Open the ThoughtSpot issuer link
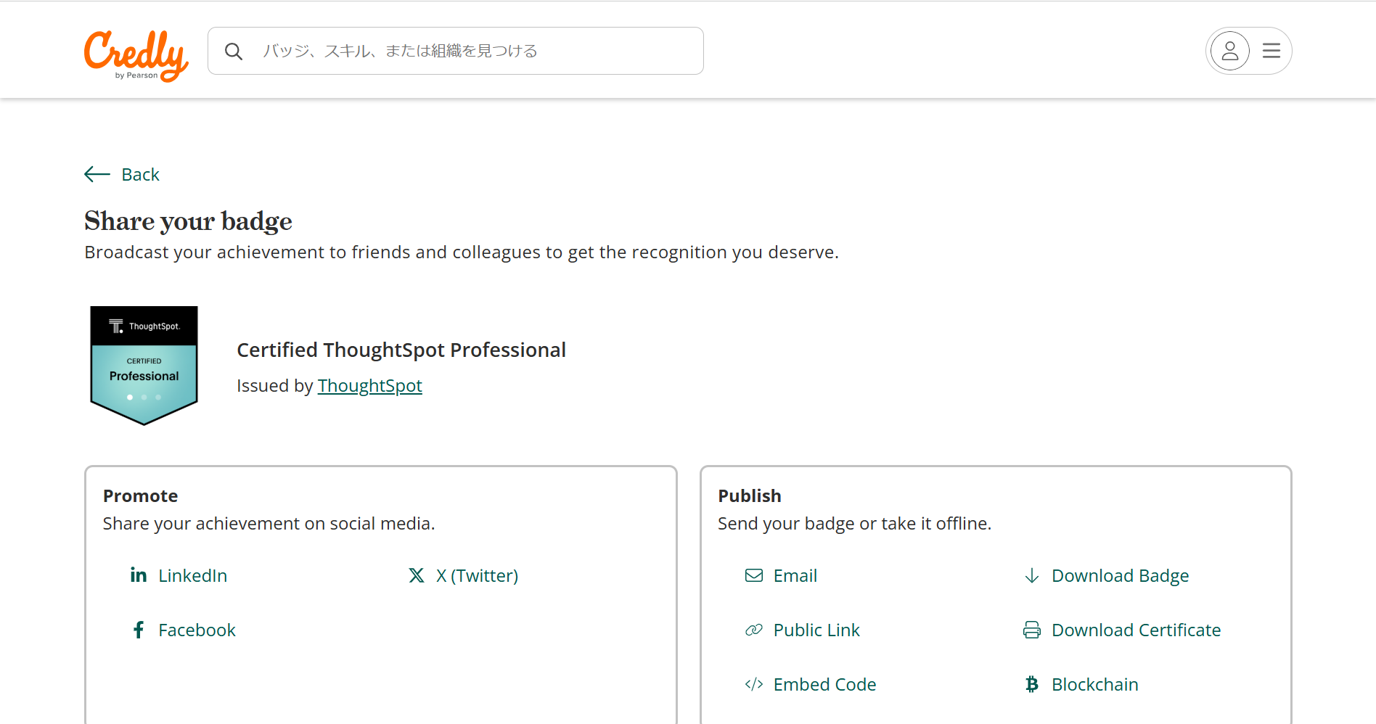 tap(369, 386)
